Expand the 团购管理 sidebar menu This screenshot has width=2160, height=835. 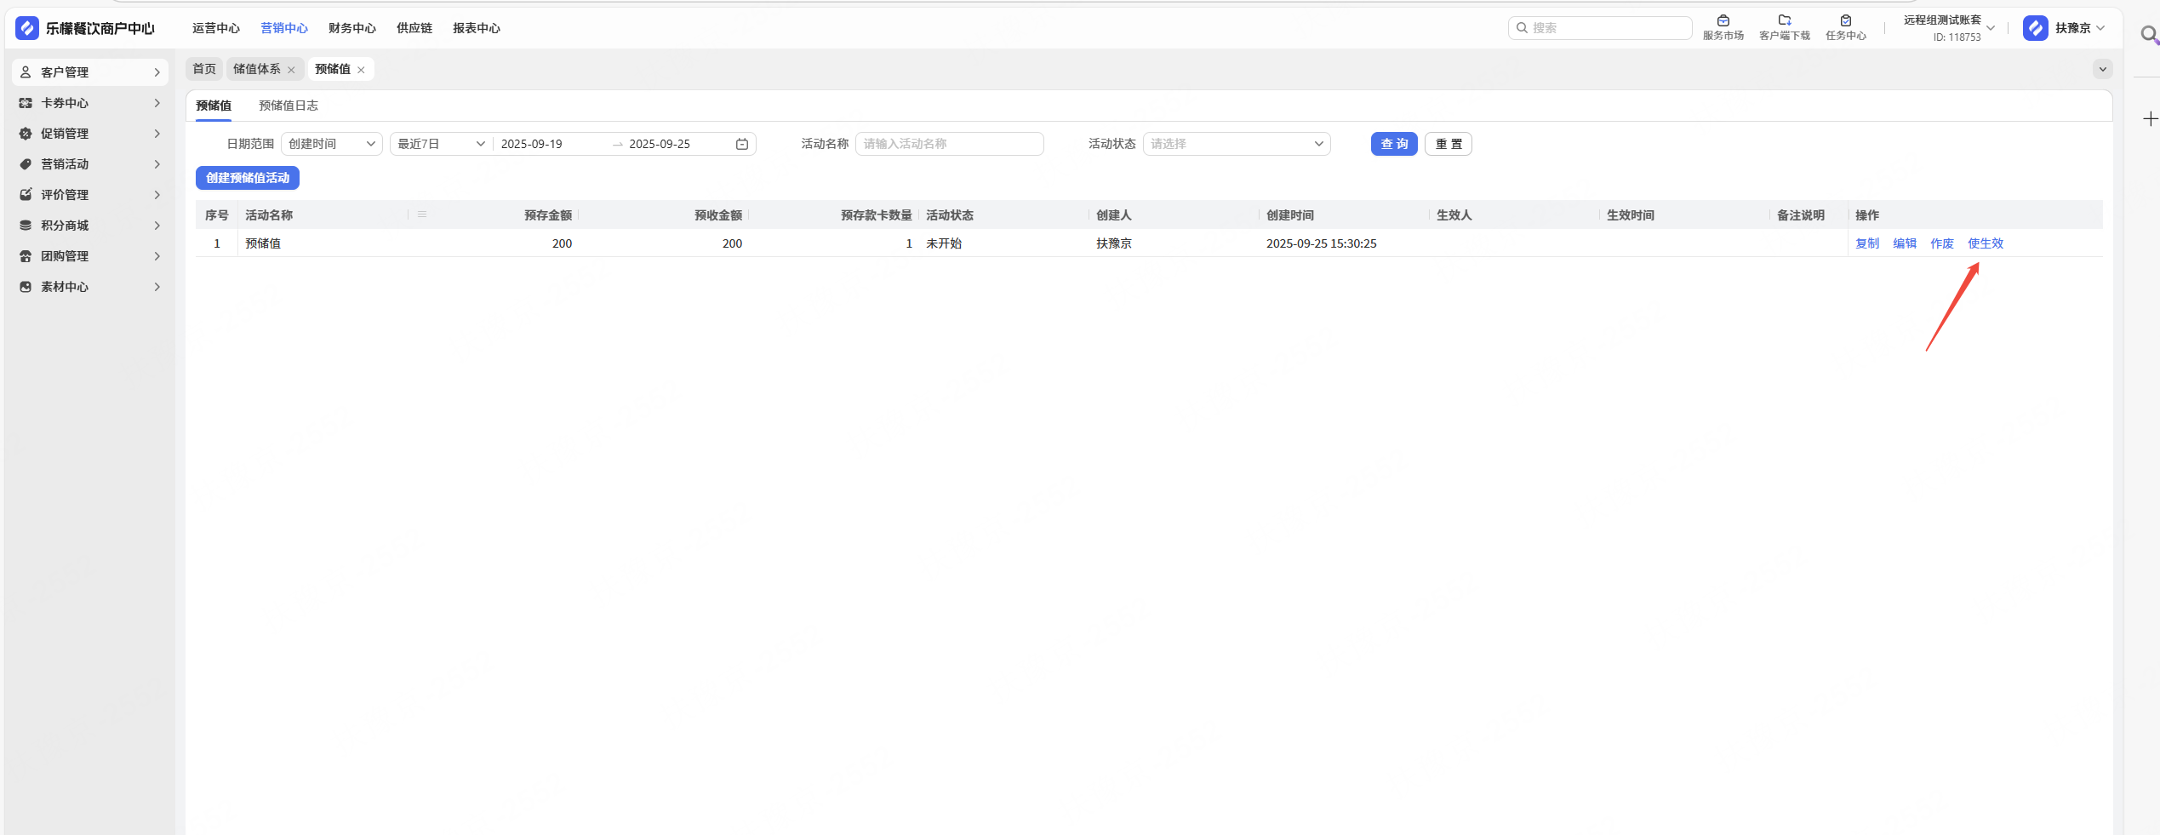157,256
